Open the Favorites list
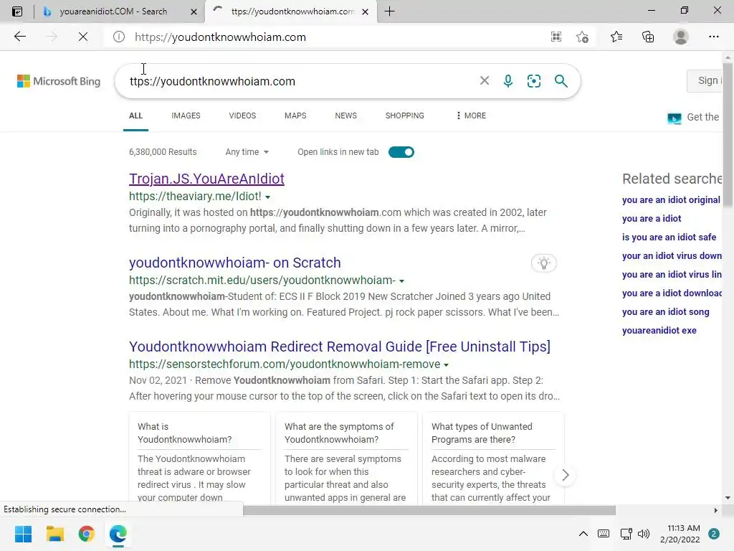This screenshot has width=734, height=551. [x=616, y=37]
